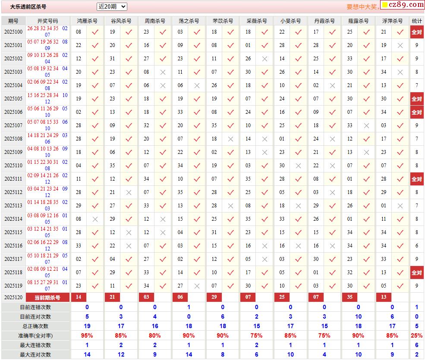Click the X mark in row 2025101 浮萍杀号
The height and width of the screenshot is (360, 425).
pyautogui.click(x=400, y=45)
